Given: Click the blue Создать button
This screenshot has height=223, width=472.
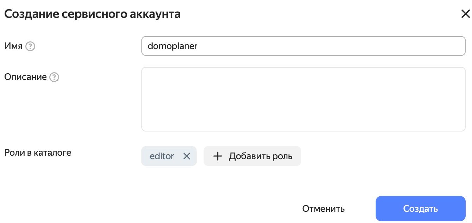Looking at the screenshot, I should tap(420, 209).
